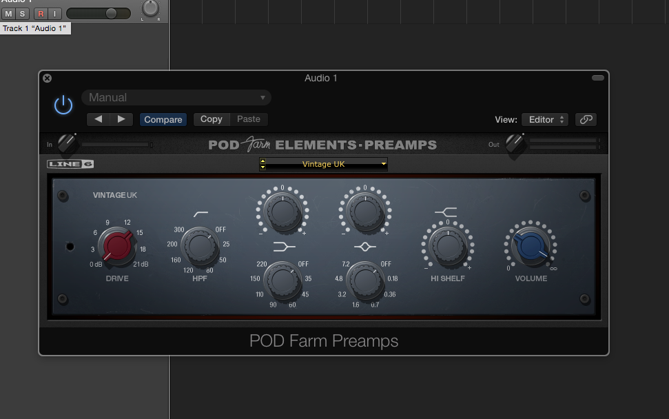Click the track pan knob

pos(150,8)
